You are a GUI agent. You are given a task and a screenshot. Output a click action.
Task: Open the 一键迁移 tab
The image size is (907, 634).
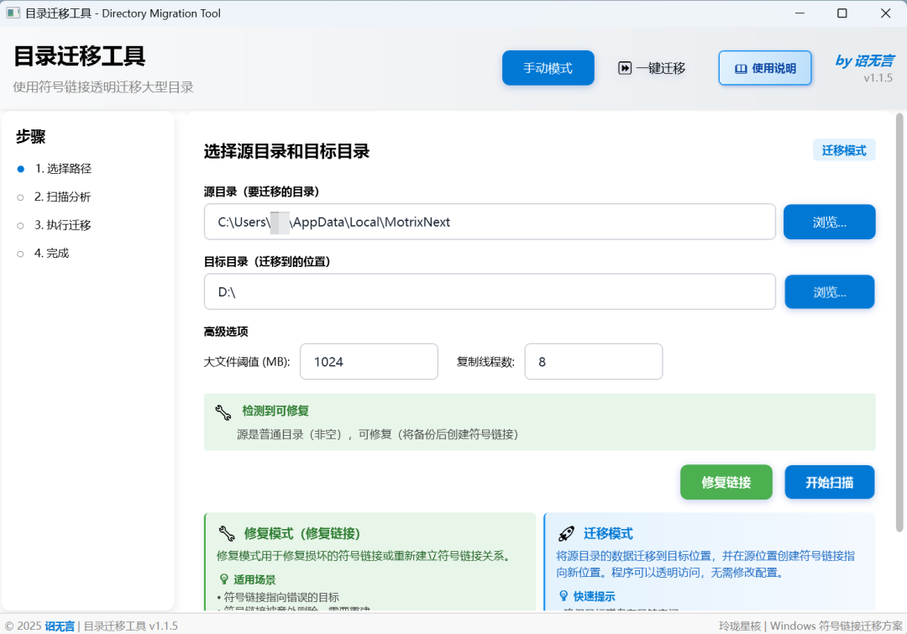(653, 68)
